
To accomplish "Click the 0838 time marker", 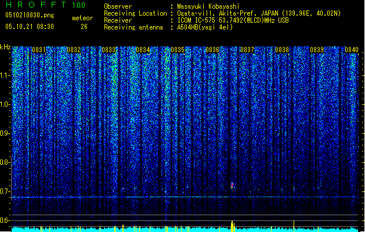I will 282,50.
